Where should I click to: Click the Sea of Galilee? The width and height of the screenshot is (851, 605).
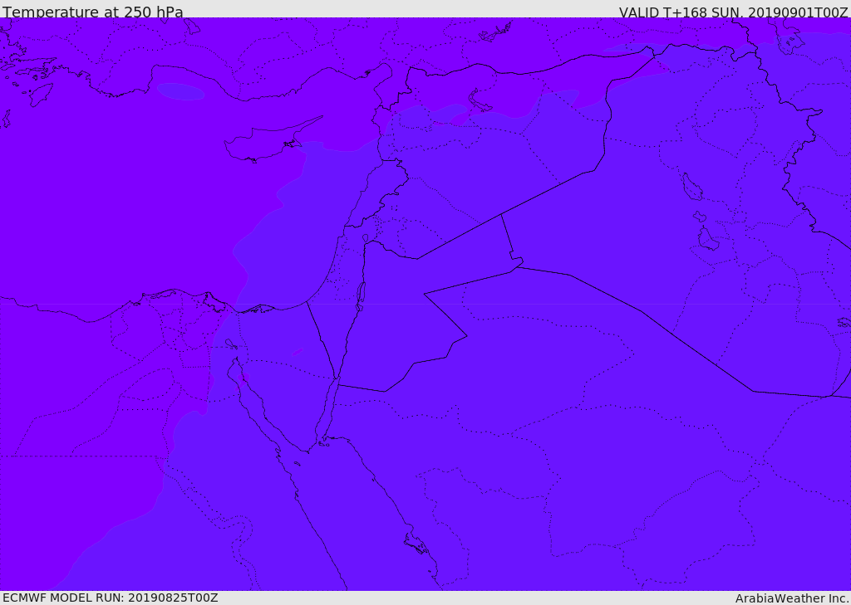[x=366, y=239]
